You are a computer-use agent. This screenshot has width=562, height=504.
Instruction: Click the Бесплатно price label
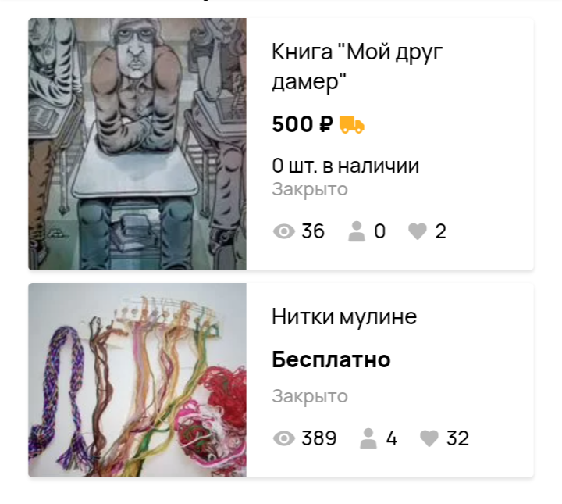click(x=331, y=359)
